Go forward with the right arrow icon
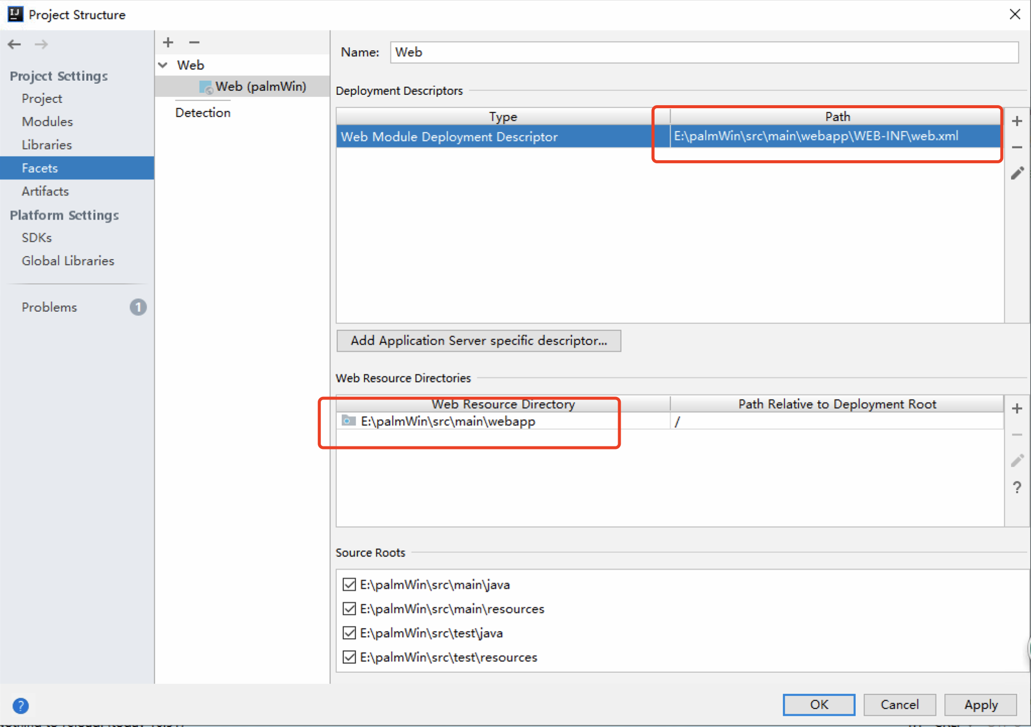The height and width of the screenshot is (727, 1031). [41, 44]
